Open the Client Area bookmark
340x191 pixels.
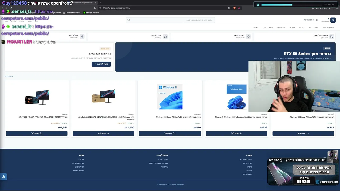point(72,12)
